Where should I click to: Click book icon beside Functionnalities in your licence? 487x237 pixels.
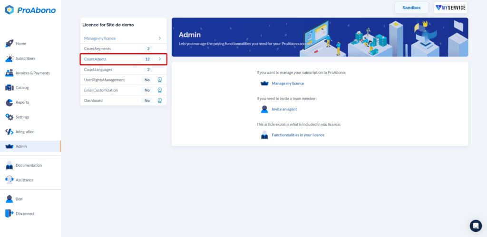click(x=264, y=135)
